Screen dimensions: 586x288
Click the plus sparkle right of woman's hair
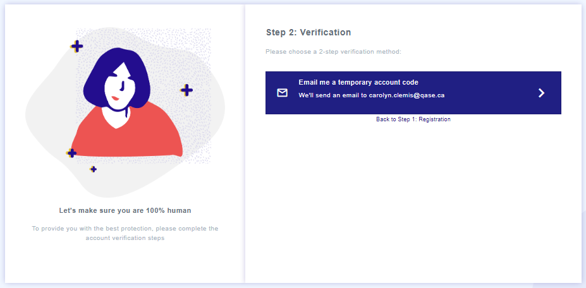tap(186, 90)
